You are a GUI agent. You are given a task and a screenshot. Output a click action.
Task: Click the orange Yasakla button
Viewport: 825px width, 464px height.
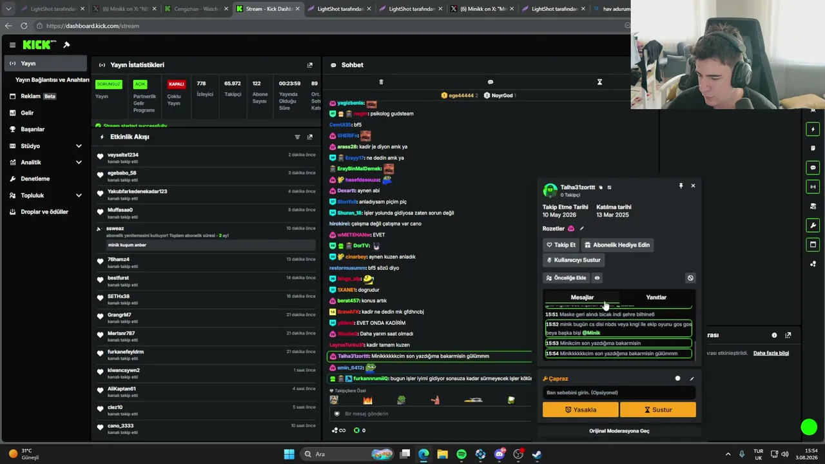tap(581, 410)
